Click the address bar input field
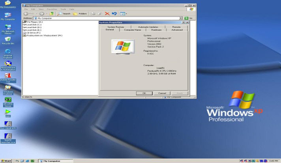Viewport: 281px width, 163px height. click(107, 18)
